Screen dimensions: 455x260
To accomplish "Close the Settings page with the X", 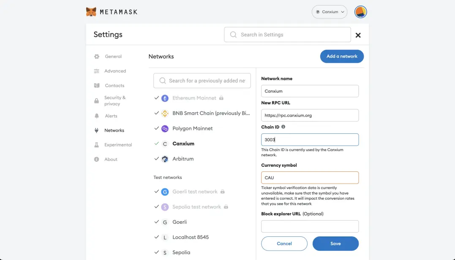I will point(358,35).
